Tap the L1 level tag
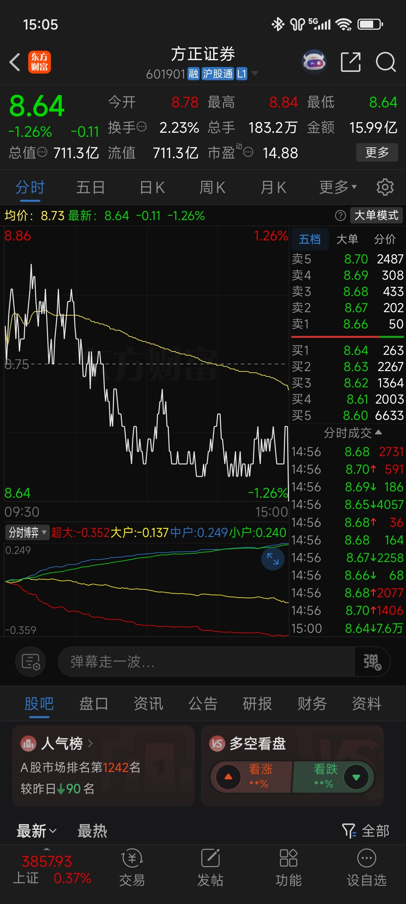Viewport: 406px width, 904px height. 242,74
